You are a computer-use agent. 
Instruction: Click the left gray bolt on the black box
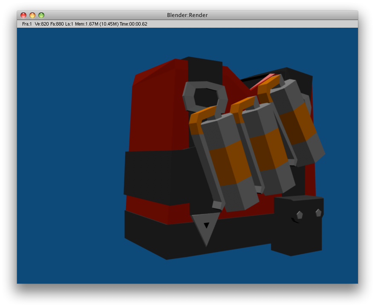tap(300, 215)
